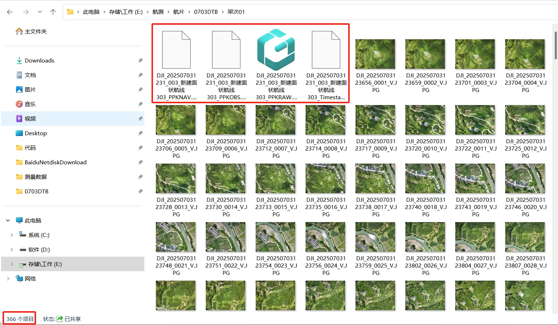
Task: Select the teal 303_PPKRAW file icon
Action: [x=276, y=50]
